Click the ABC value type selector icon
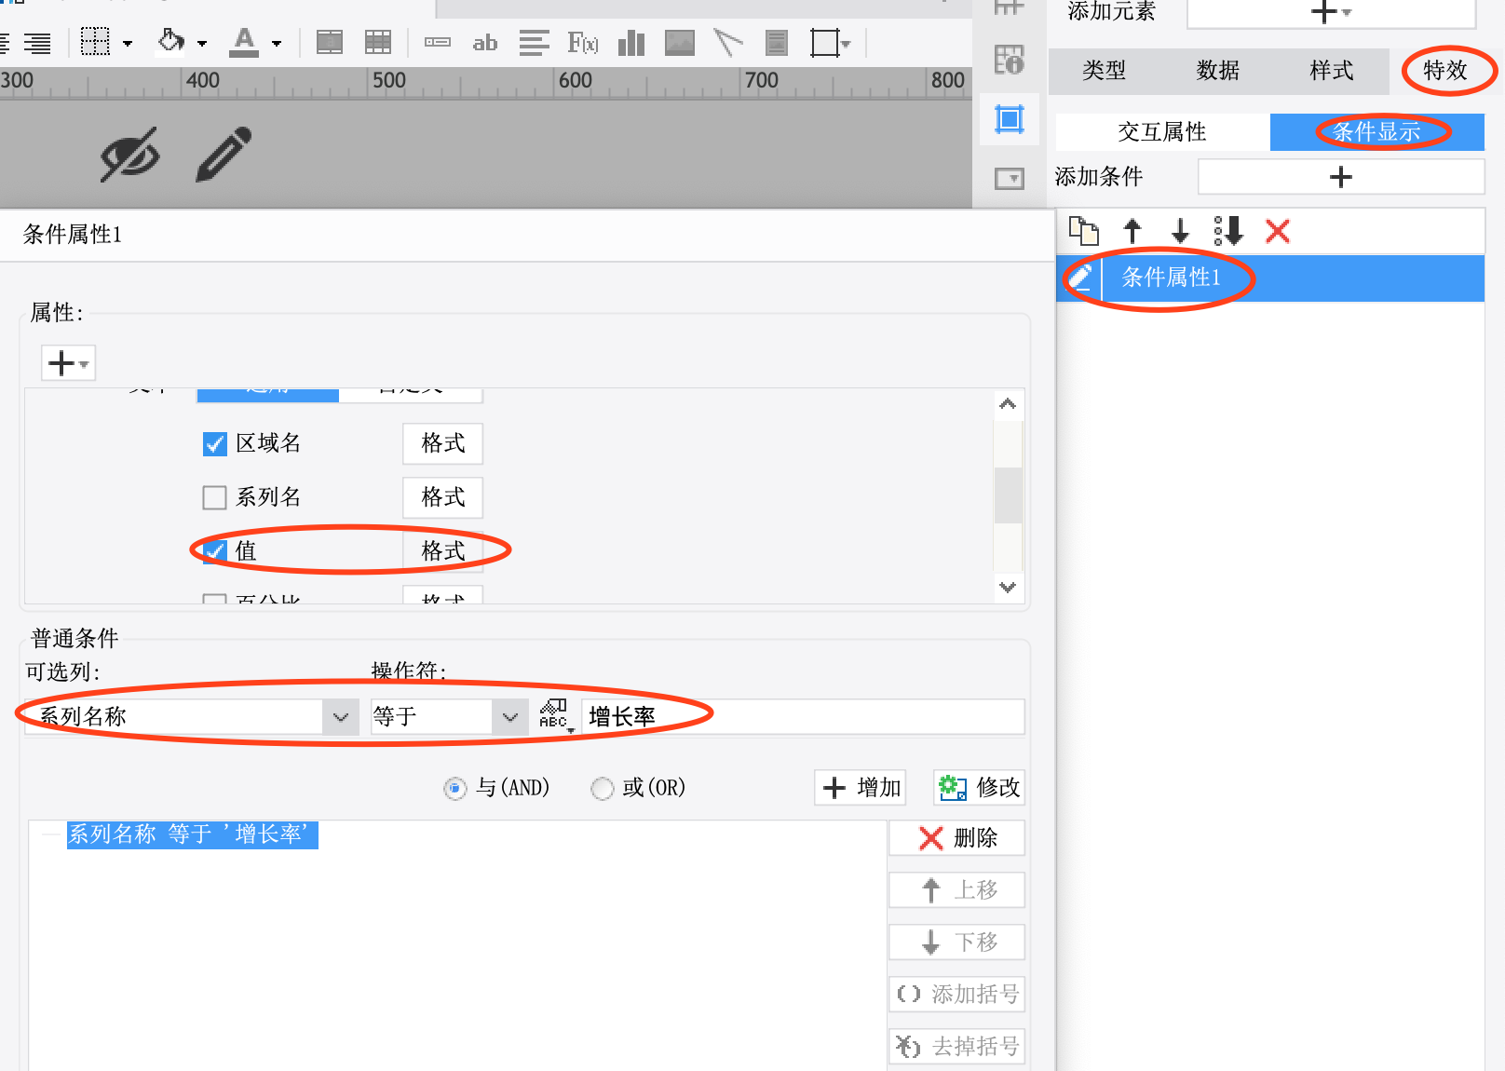The width and height of the screenshot is (1505, 1071). pyautogui.click(x=554, y=715)
